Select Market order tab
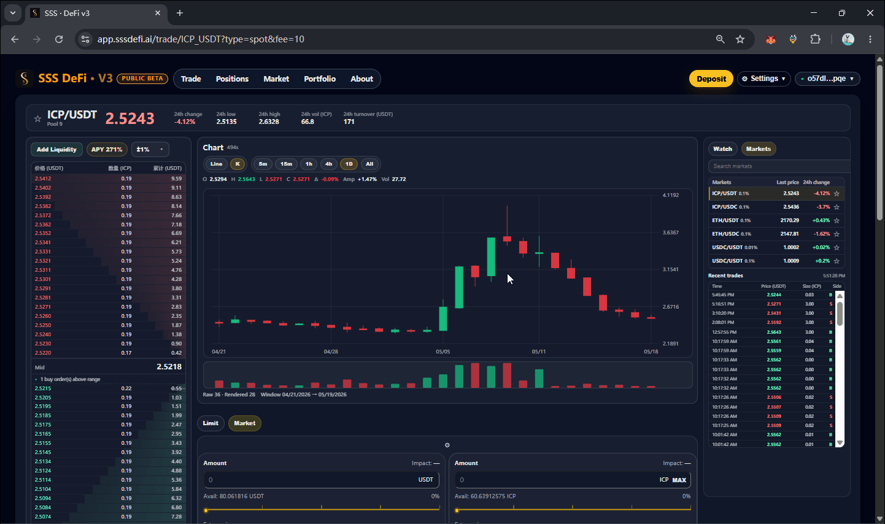Viewport: 885px width, 524px height. [244, 423]
